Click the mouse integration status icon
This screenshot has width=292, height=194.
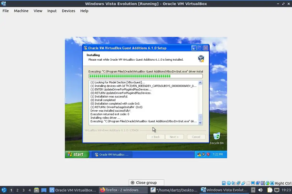coord(267,183)
